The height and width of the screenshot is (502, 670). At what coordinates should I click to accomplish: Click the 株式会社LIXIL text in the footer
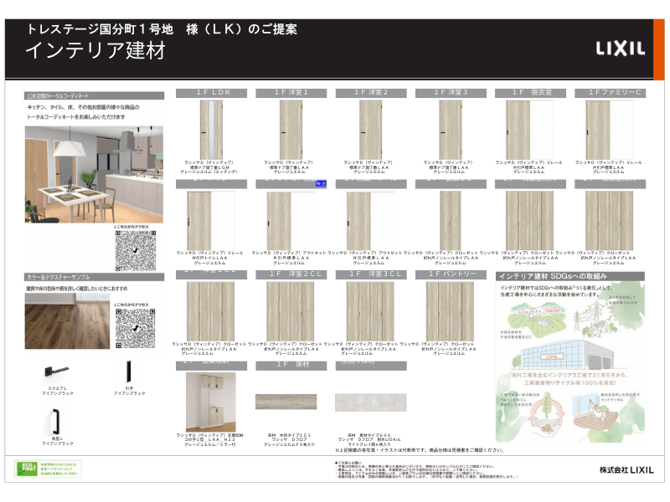(621, 469)
